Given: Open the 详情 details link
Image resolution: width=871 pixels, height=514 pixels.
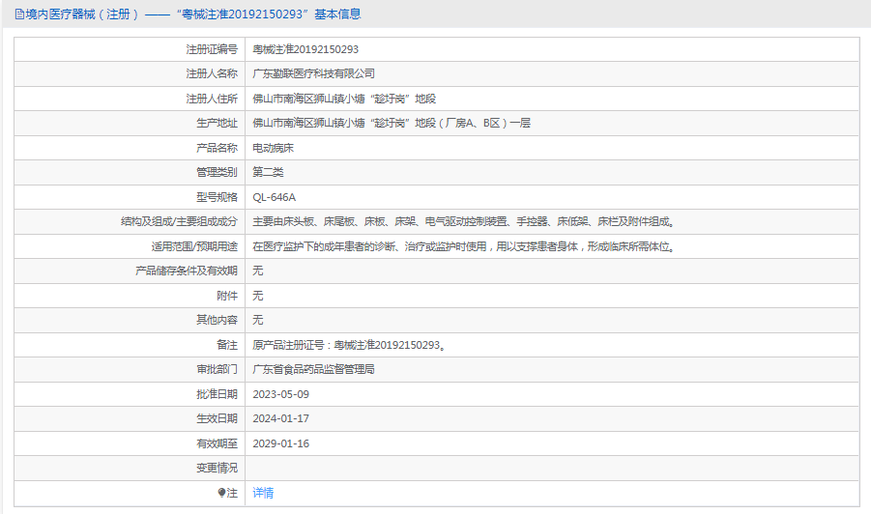Looking at the screenshot, I should point(263,493).
